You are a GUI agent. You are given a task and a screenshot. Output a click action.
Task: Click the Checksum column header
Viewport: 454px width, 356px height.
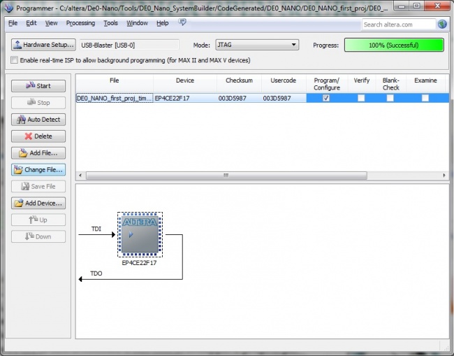click(239, 83)
